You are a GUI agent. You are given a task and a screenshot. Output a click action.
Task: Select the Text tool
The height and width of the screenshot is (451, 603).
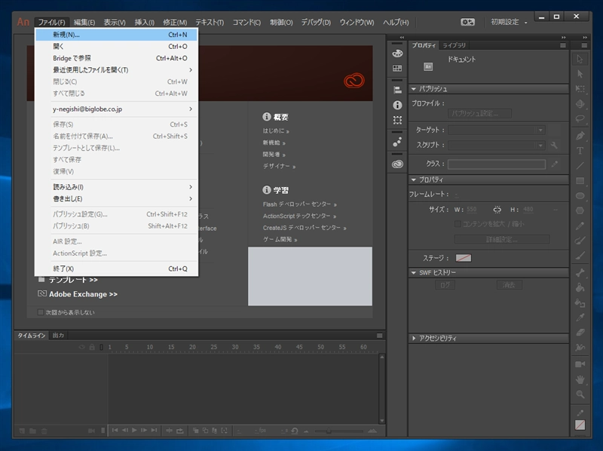pos(580,151)
